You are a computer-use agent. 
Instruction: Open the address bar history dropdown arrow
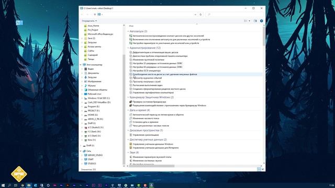195,15
